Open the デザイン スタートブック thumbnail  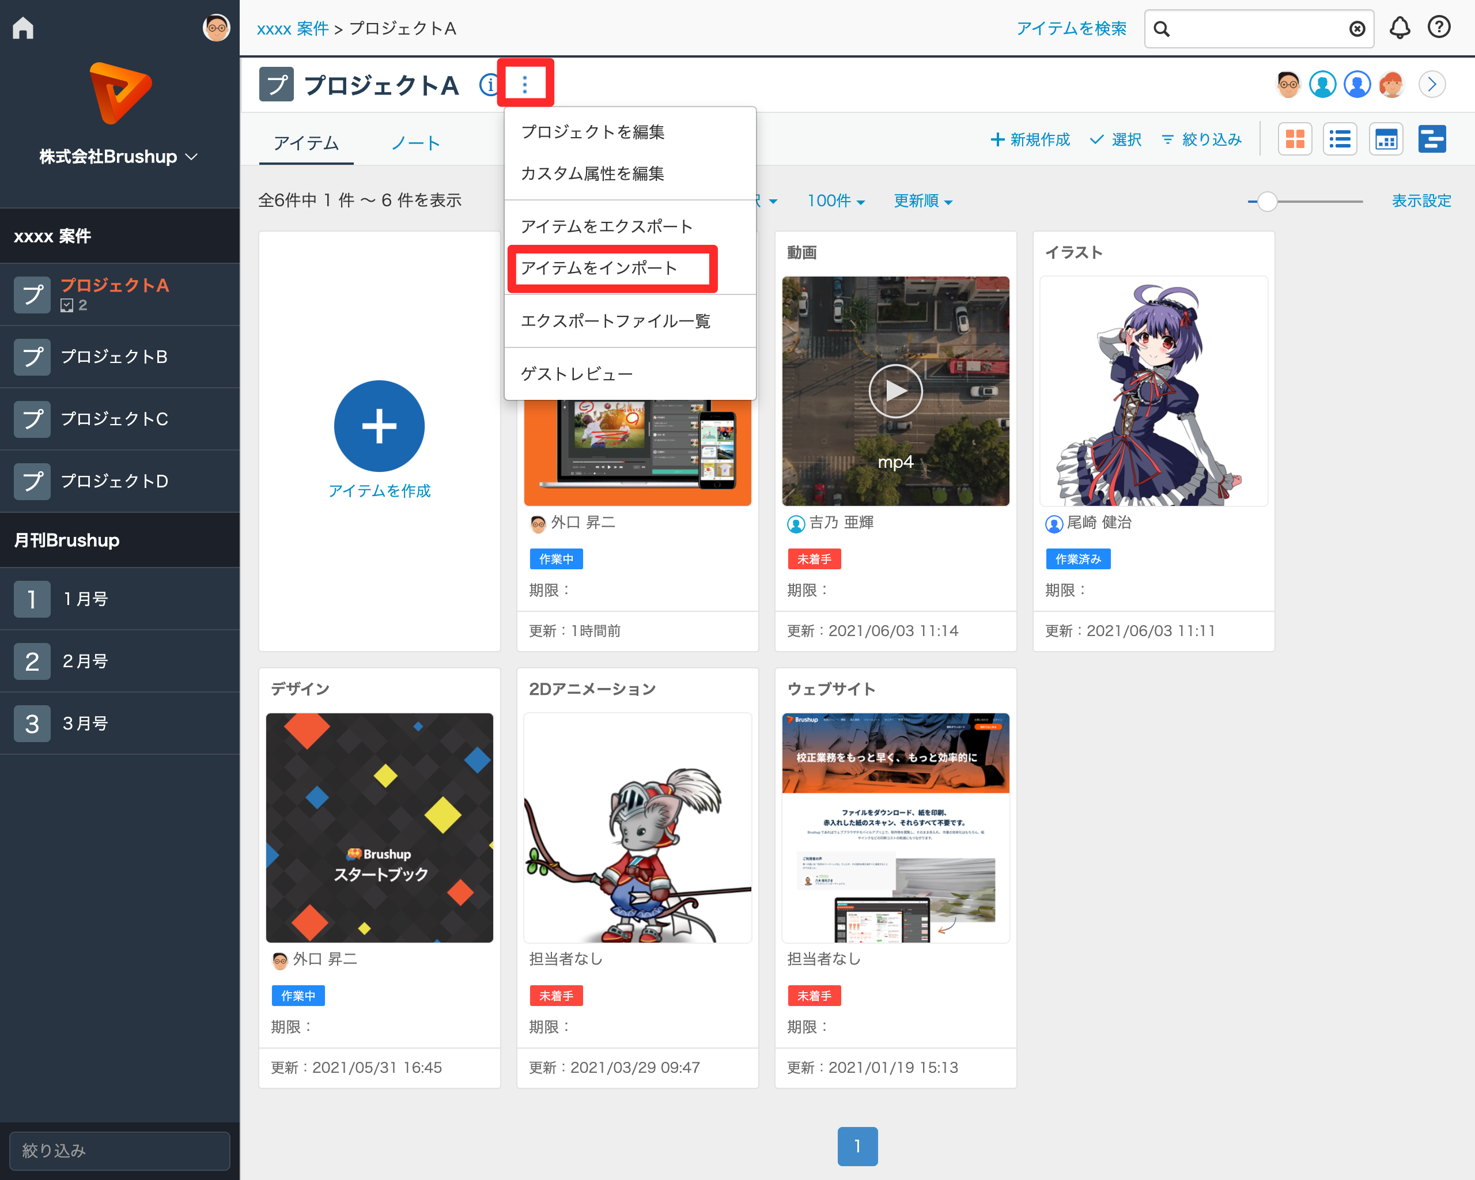click(379, 828)
